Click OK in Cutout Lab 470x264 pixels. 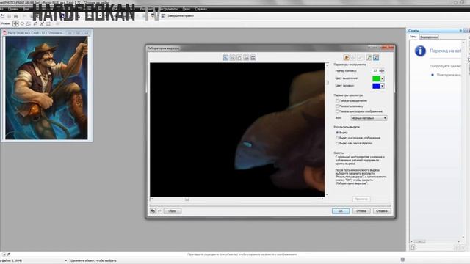[x=341, y=211]
